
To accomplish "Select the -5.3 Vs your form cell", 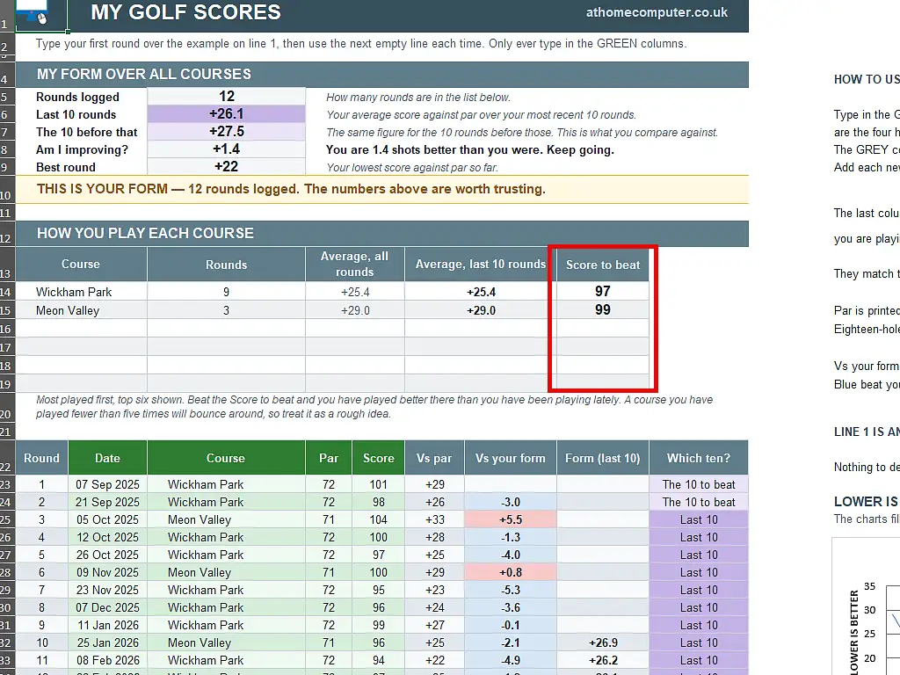I will (511, 590).
